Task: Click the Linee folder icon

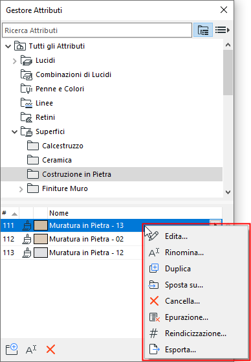Action: tap(27, 103)
